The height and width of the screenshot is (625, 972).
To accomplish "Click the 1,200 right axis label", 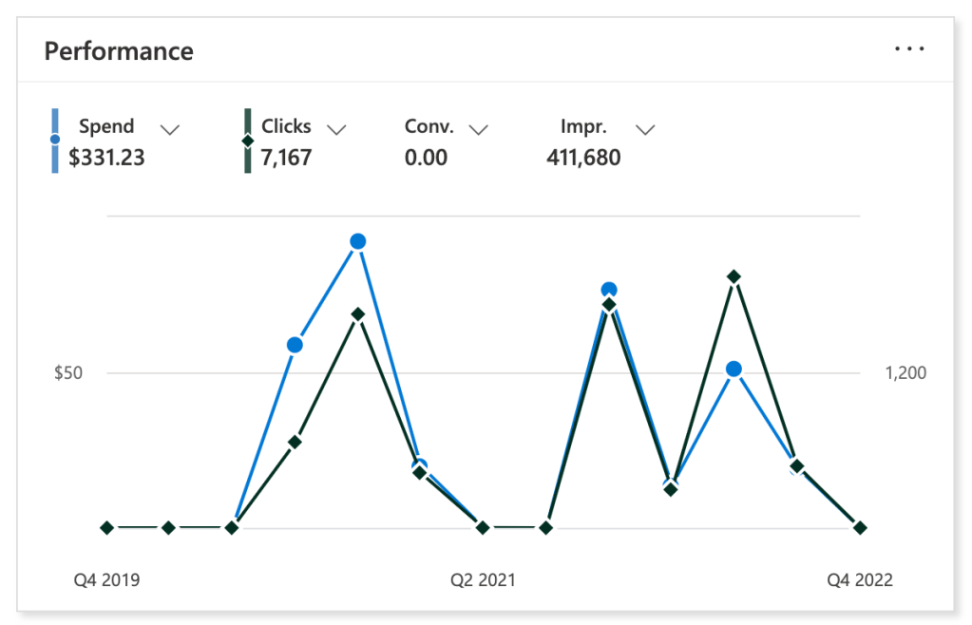I will 905,372.
